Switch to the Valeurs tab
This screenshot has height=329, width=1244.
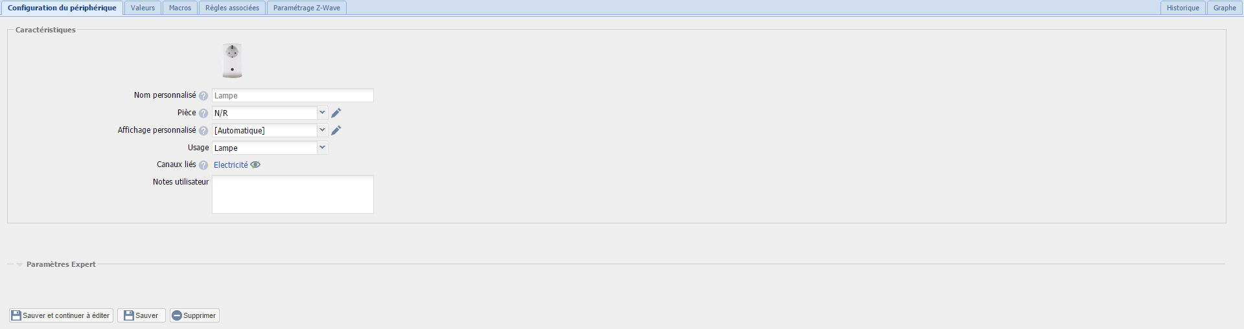point(143,8)
